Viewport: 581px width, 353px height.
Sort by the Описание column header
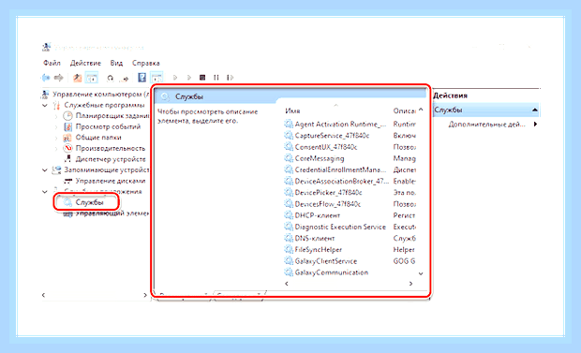pyautogui.click(x=404, y=110)
